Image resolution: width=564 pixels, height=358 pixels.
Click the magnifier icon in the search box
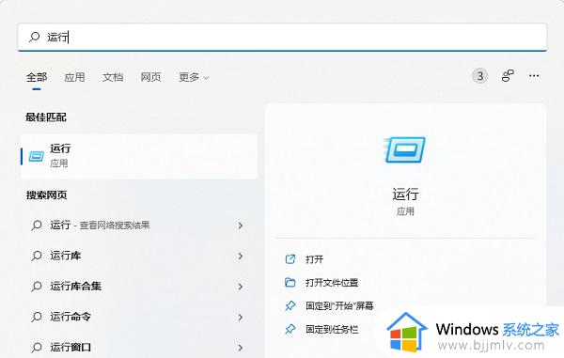coord(35,37)
